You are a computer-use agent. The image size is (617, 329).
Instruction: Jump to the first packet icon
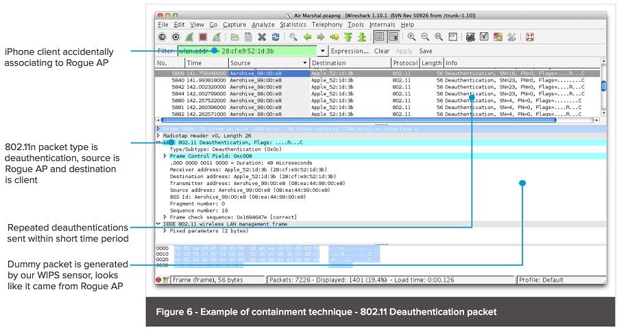tap(348, 37)
